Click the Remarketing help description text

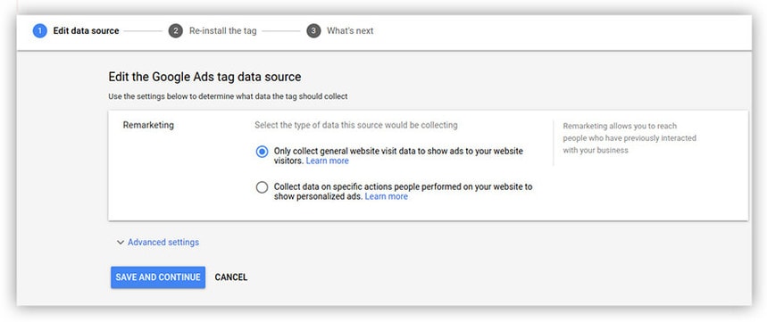[x=629, y=138]
